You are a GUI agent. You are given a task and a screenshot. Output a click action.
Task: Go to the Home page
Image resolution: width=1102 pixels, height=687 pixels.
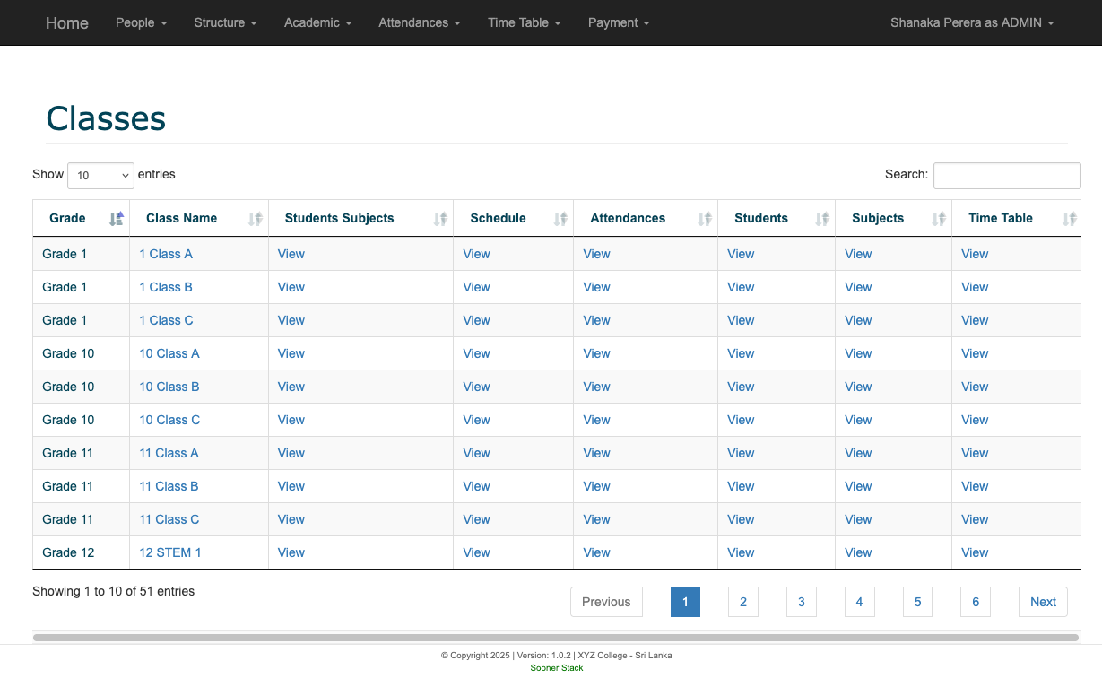(67, 22)
